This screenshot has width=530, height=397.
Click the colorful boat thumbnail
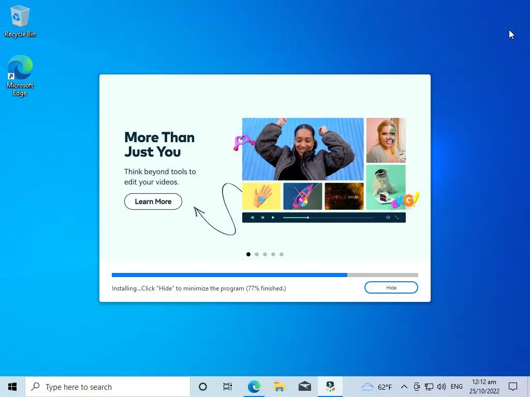[302, 196]
